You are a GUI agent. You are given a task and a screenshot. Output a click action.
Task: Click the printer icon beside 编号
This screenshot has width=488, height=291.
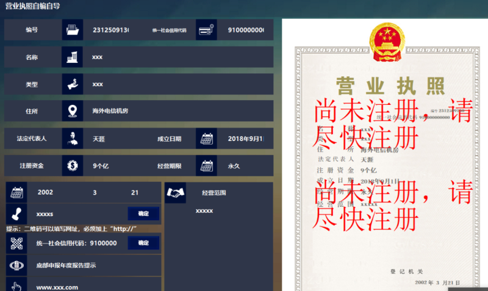pyautogui.click(x=73, y=30)
